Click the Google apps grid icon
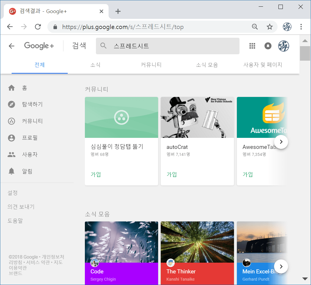 point(252,46)
